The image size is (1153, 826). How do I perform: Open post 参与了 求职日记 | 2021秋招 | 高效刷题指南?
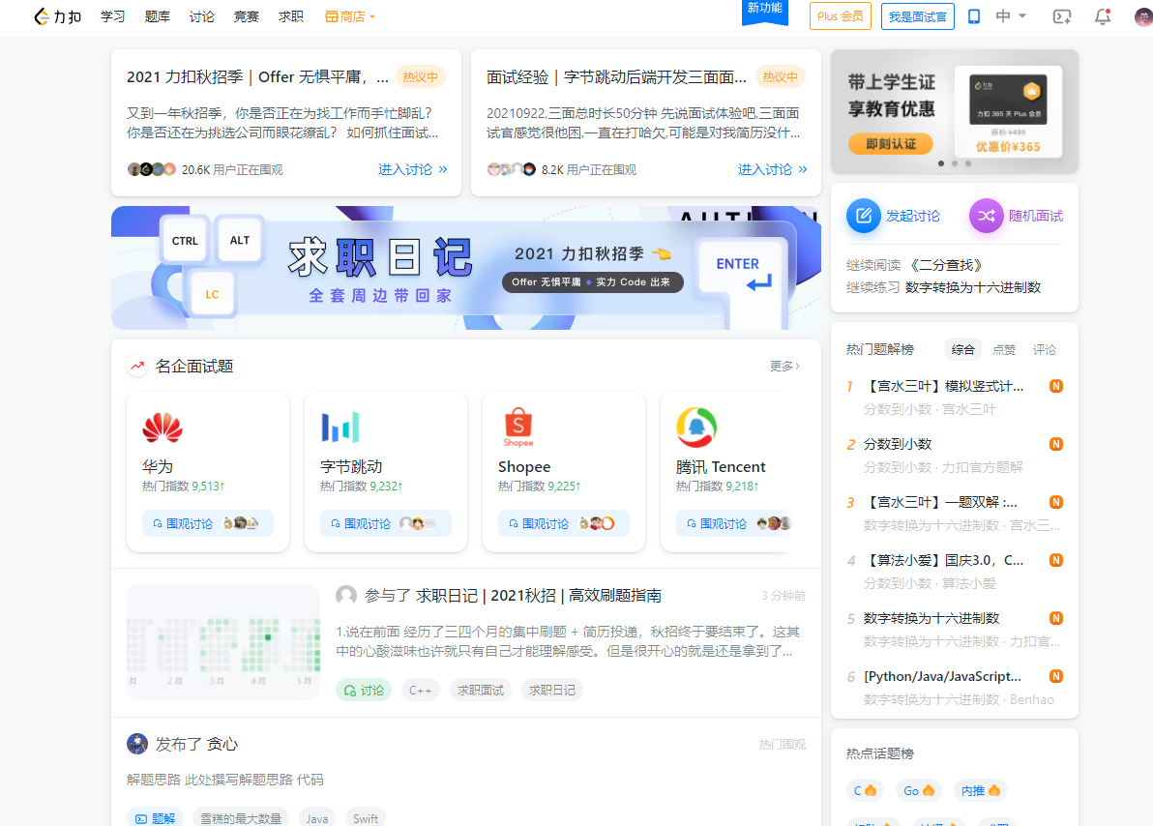coord(514,595)
